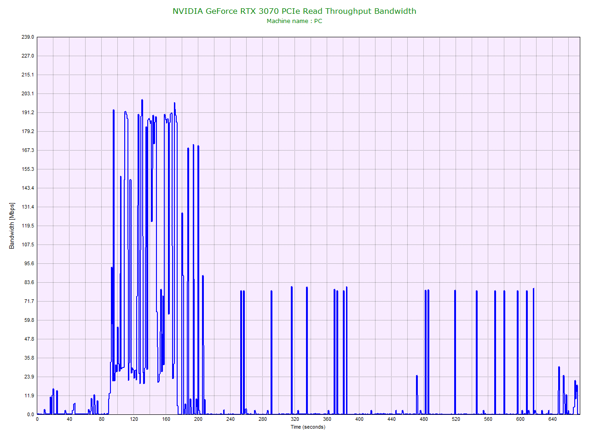Viewport: 589px width, 442px height.
Task: Click the "Bandwidth [Mbps]" axis label
Action: pyautogui.click(x=12, y=226)
